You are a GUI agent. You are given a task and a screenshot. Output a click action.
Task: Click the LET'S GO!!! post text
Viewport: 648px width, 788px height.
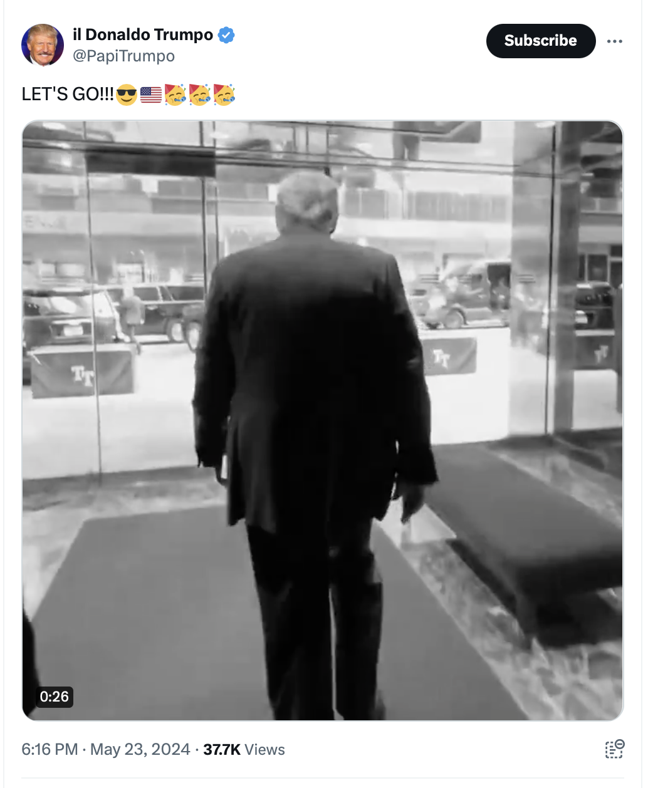click(68, 95)
